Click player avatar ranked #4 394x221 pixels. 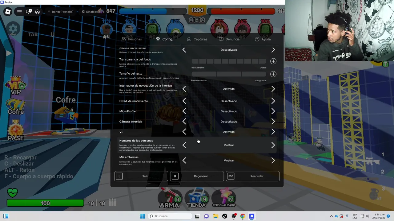107,29
